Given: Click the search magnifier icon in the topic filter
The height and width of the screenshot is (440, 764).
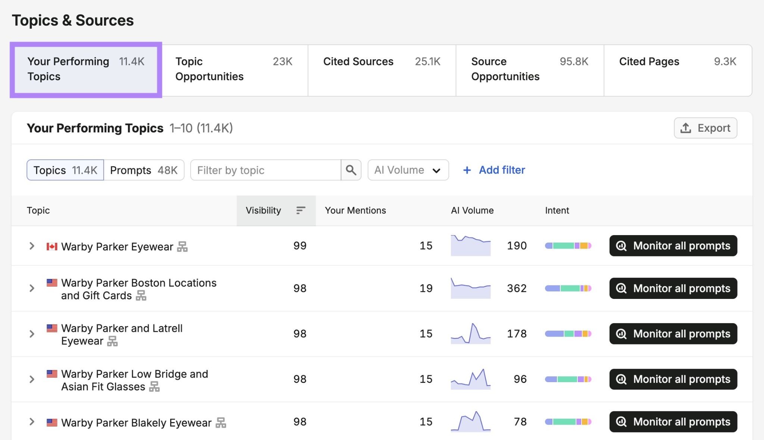Looking at the screenshot, I should point(351,170).
